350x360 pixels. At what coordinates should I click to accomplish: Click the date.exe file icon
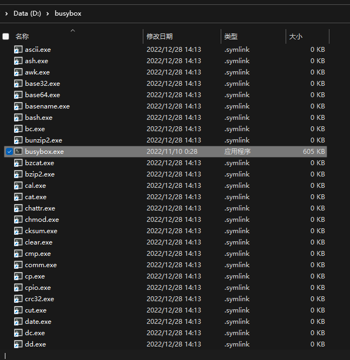tap(18, 322)
